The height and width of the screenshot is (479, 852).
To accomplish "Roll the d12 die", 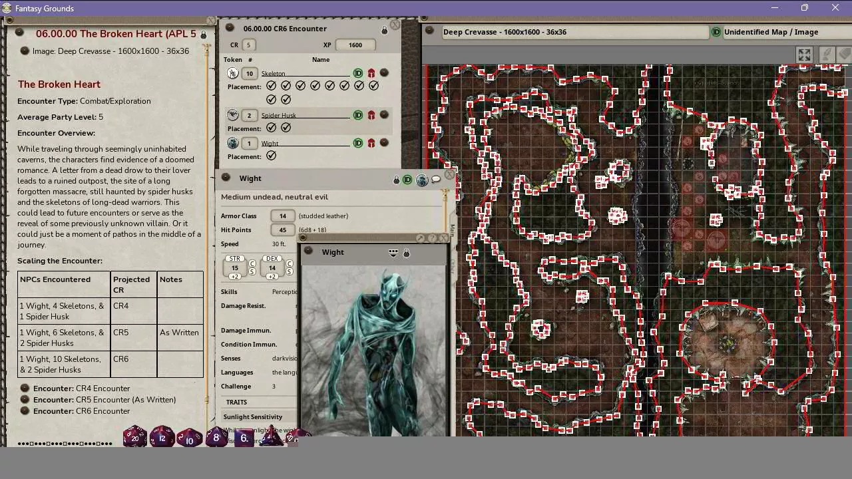I will click(162, 437).
